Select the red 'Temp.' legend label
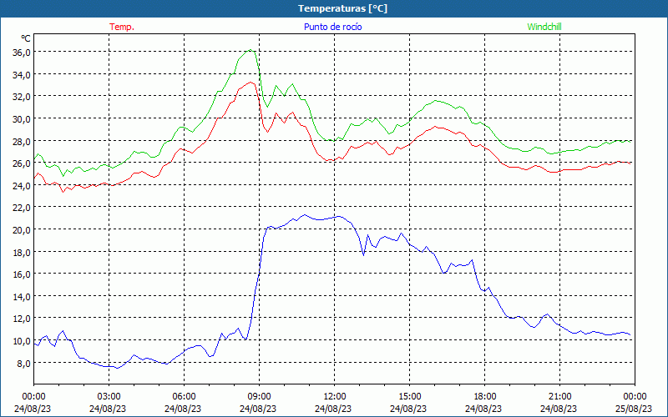668x417 pixels. (x=122, y=27)
